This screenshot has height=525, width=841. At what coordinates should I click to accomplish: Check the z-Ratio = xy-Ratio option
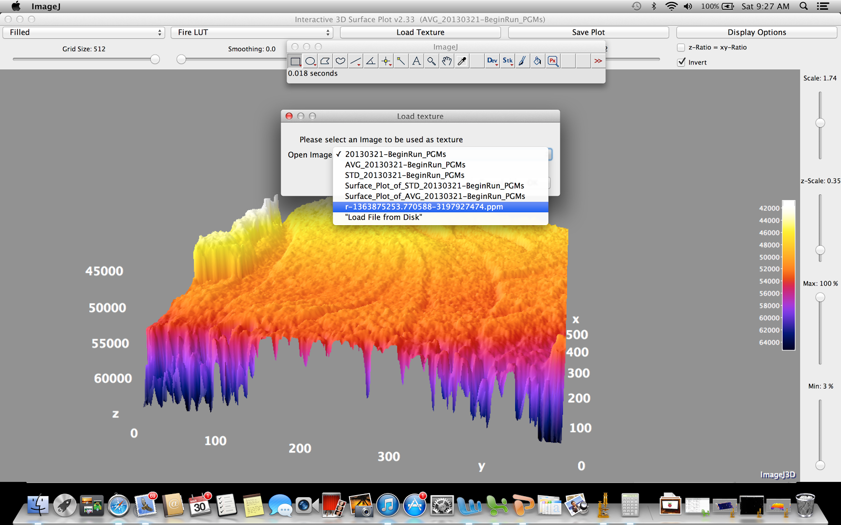coord(680,47)
